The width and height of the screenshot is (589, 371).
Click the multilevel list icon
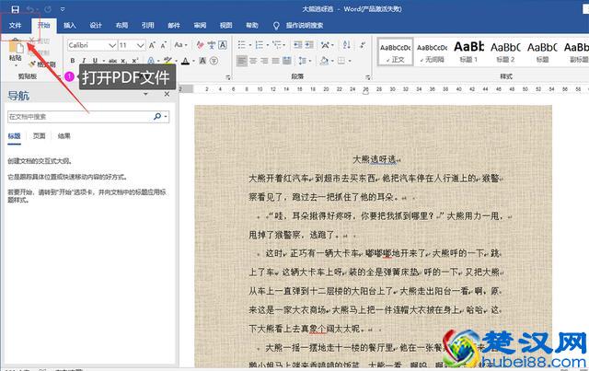(277, 45)
